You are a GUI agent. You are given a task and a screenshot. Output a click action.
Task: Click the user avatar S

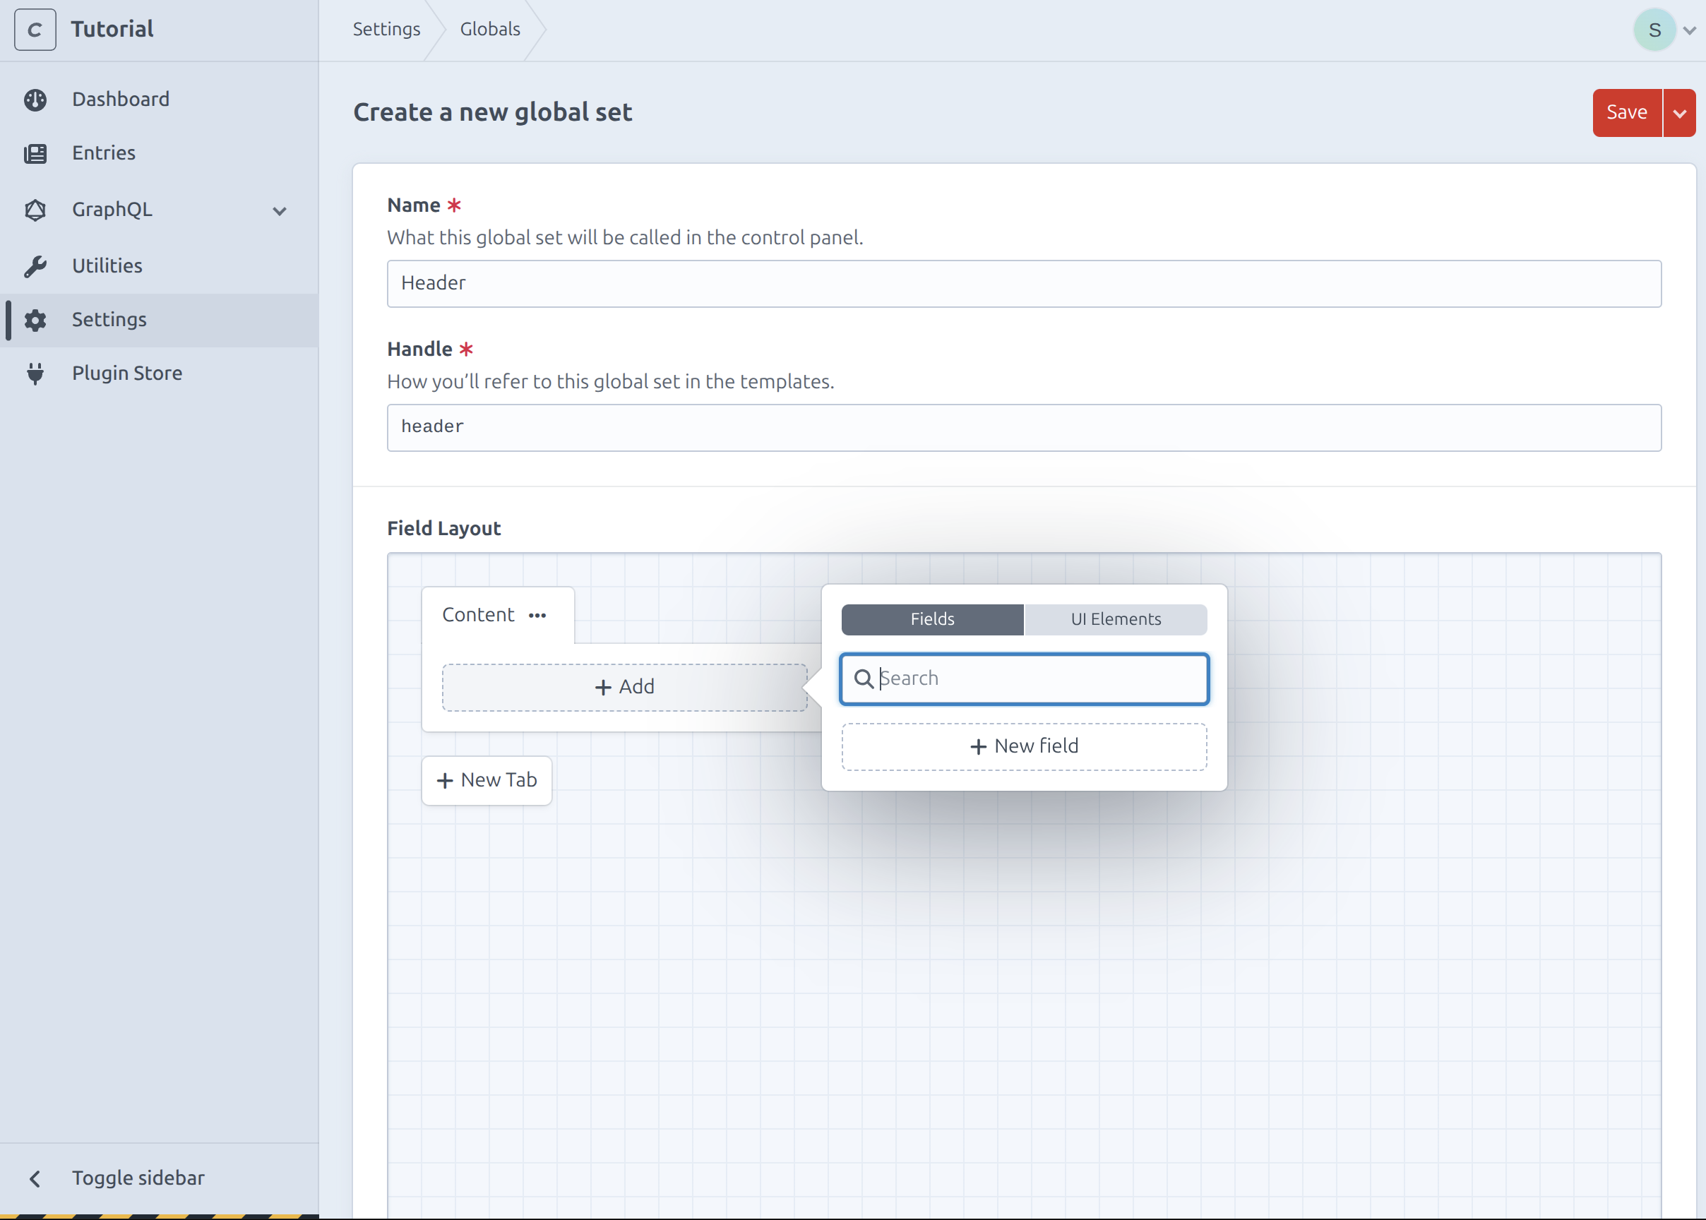point(1654,30)
